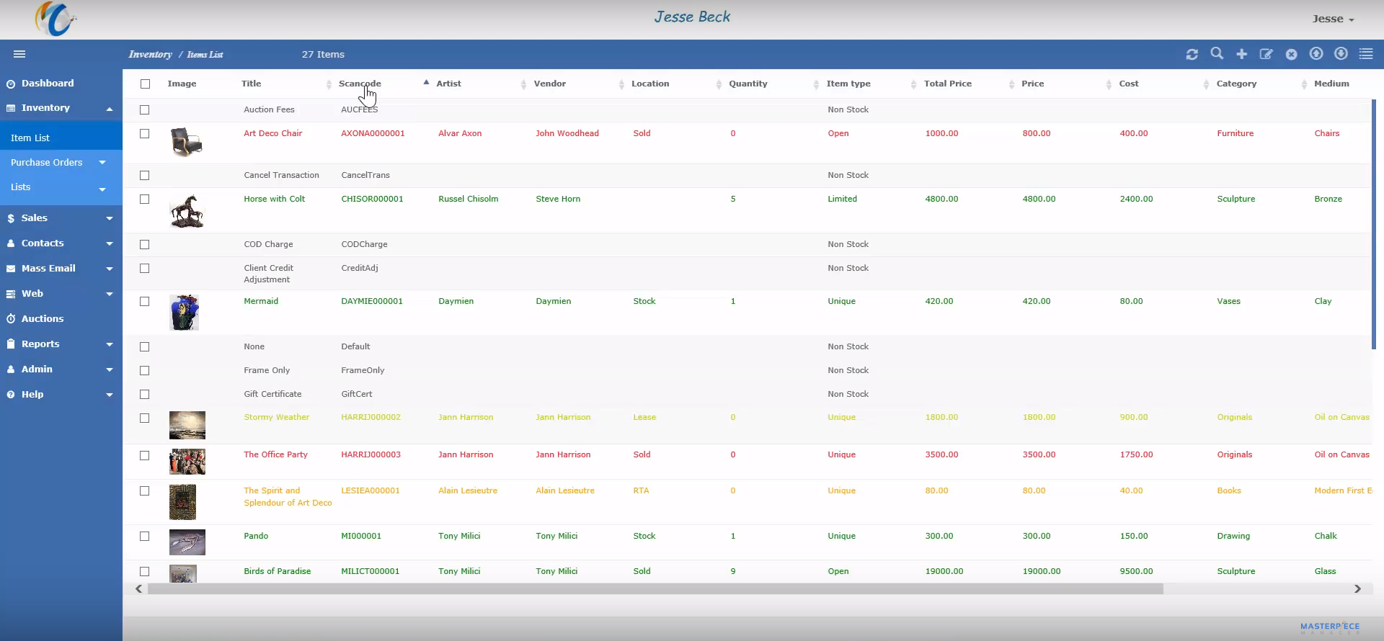Click the Contacts person icon

(x=11, y=243)
